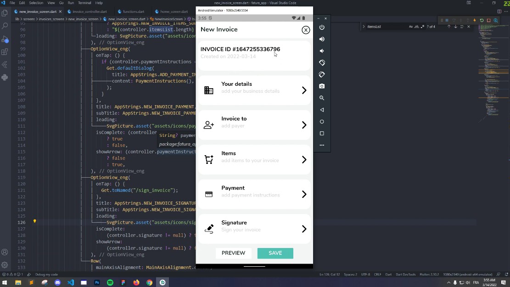Open the Your details section chevron

click(304, 90)
